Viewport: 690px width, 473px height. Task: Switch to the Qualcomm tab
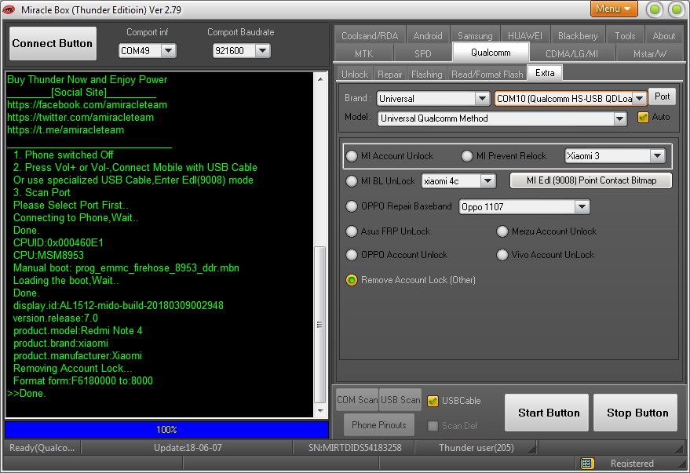491,53
